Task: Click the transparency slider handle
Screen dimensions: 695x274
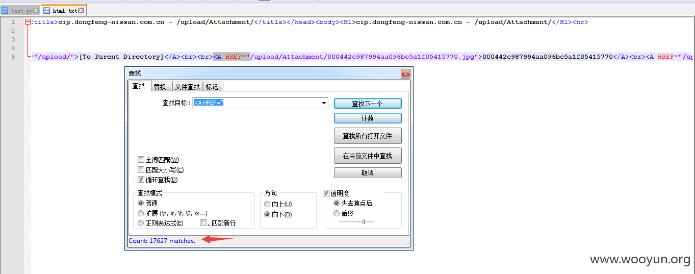Action: point(363,221)
